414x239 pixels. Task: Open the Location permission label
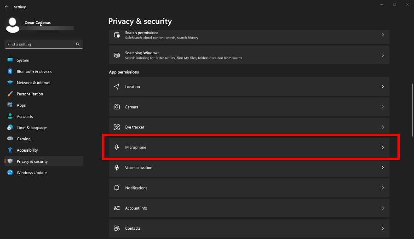point(132,86)
